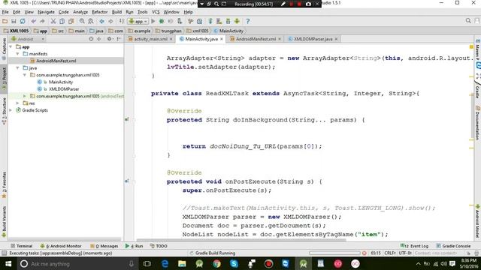This screenshot has height=270, width=481.
Task: Open the Android Monitor tool window
Action: pyautogui.click(x=61, y=246)
